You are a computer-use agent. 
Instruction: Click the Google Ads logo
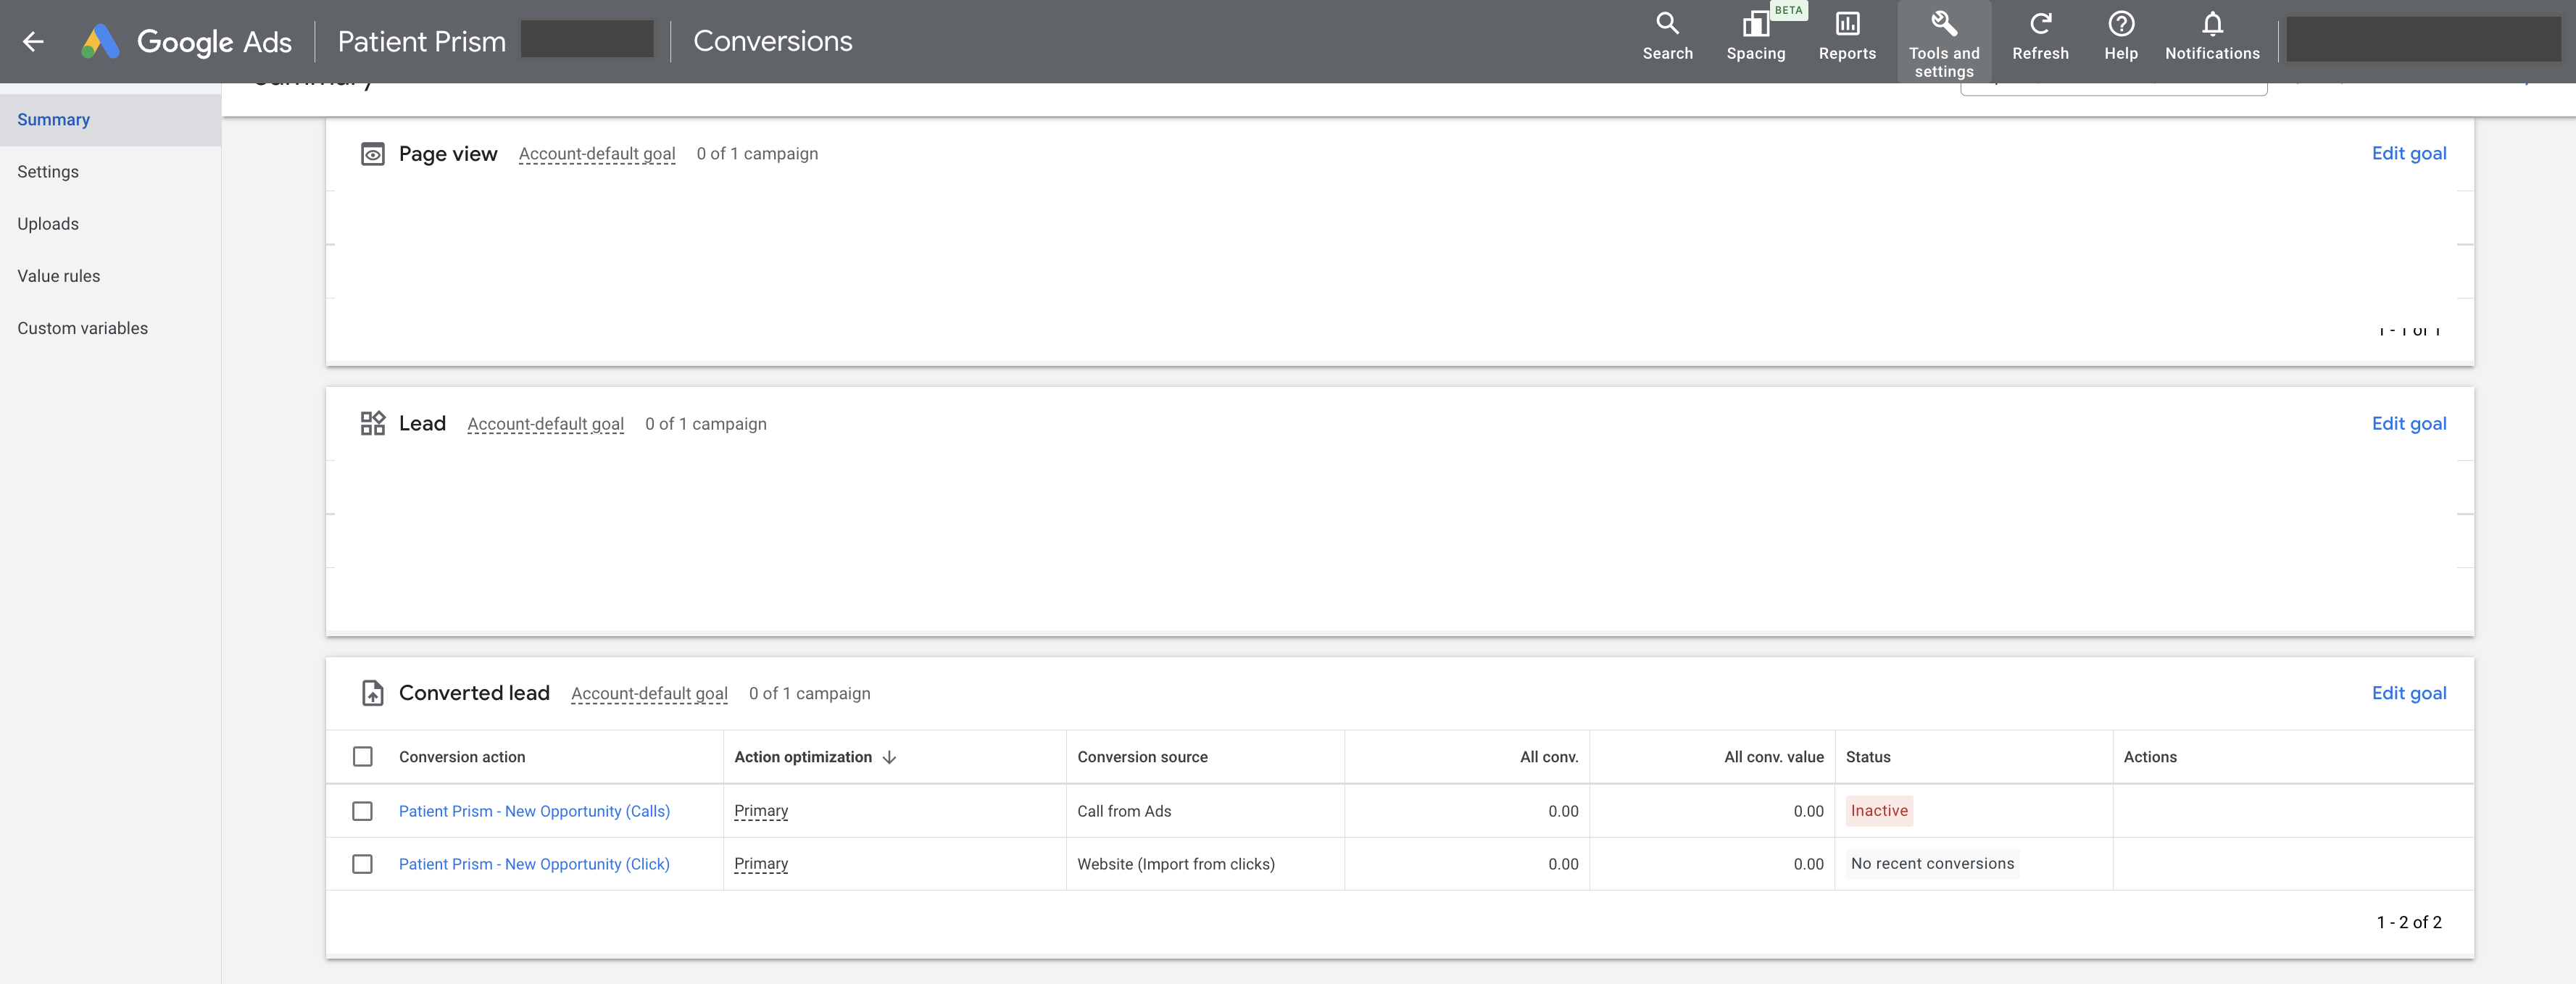click(186, 41)
